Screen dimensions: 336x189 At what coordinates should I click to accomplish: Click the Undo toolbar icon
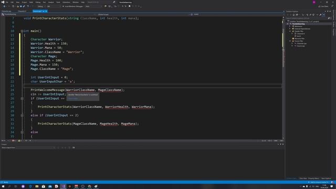pyautogui.click(x=28, y=6)
